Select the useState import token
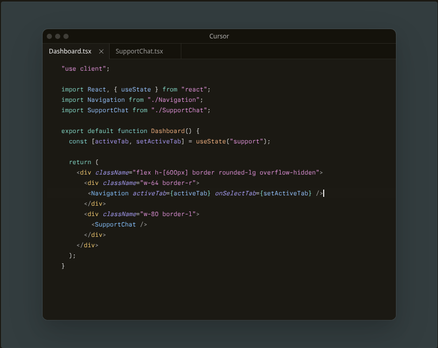 click(136, 89)
